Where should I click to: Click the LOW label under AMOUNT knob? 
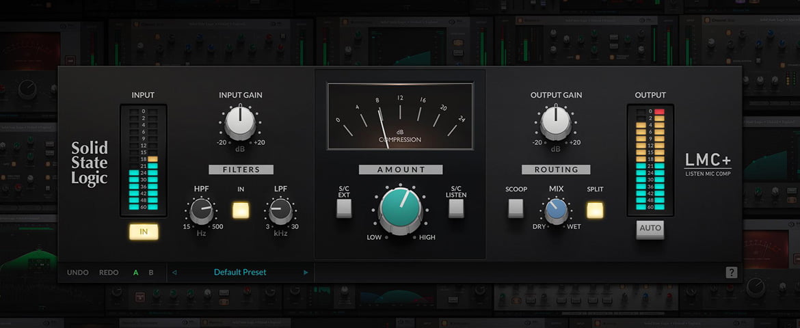[x=374, y=237]
